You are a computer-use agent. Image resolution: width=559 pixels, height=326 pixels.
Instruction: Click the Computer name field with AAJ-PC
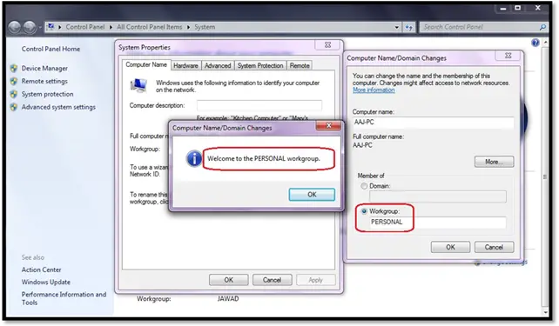coord(433,122)
